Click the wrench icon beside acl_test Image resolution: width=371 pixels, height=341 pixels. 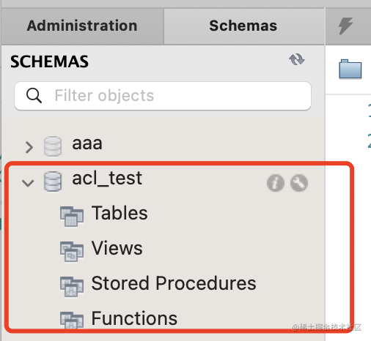coord(299,183)
